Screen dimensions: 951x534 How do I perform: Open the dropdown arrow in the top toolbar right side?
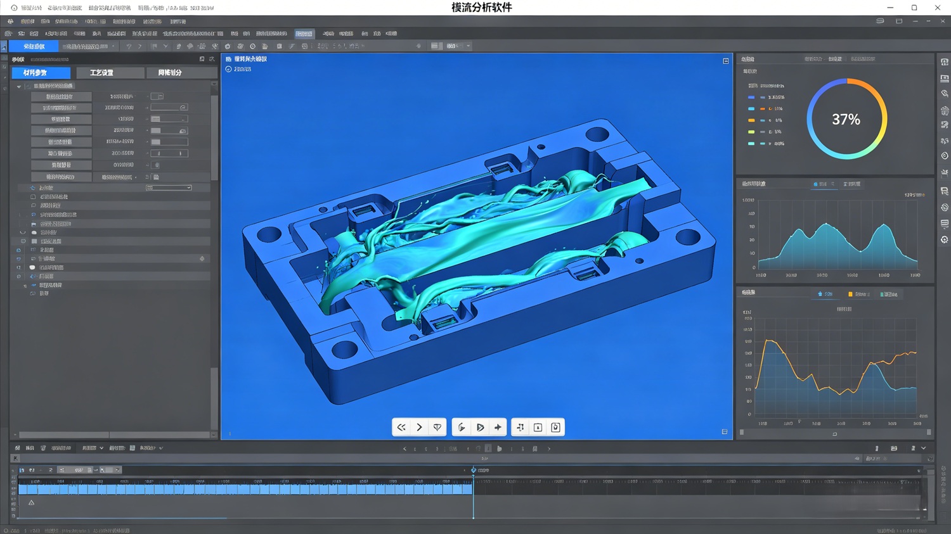click(x=469, y=46)
